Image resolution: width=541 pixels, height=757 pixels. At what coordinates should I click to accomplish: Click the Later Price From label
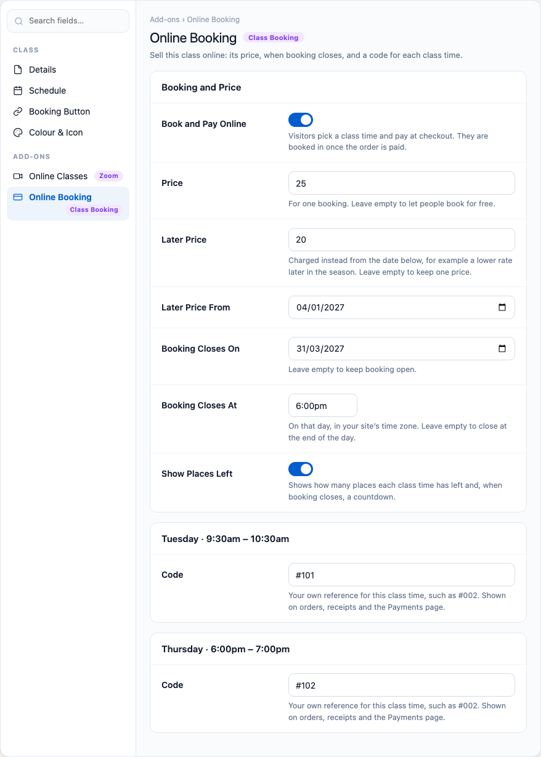point(196,307)
